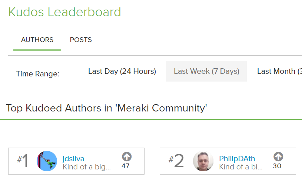Click jdsilva's 'Kind of a big...' rank text
This screenshot has width=302, height=179.
point(87,167)
